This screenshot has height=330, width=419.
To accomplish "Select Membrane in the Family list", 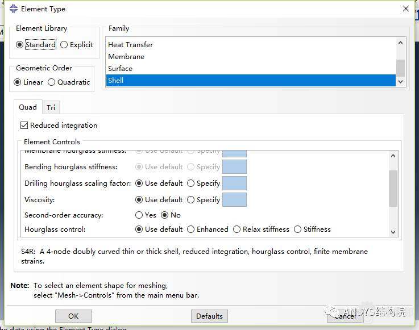I will pyautogui.click(x=251, y=57).
